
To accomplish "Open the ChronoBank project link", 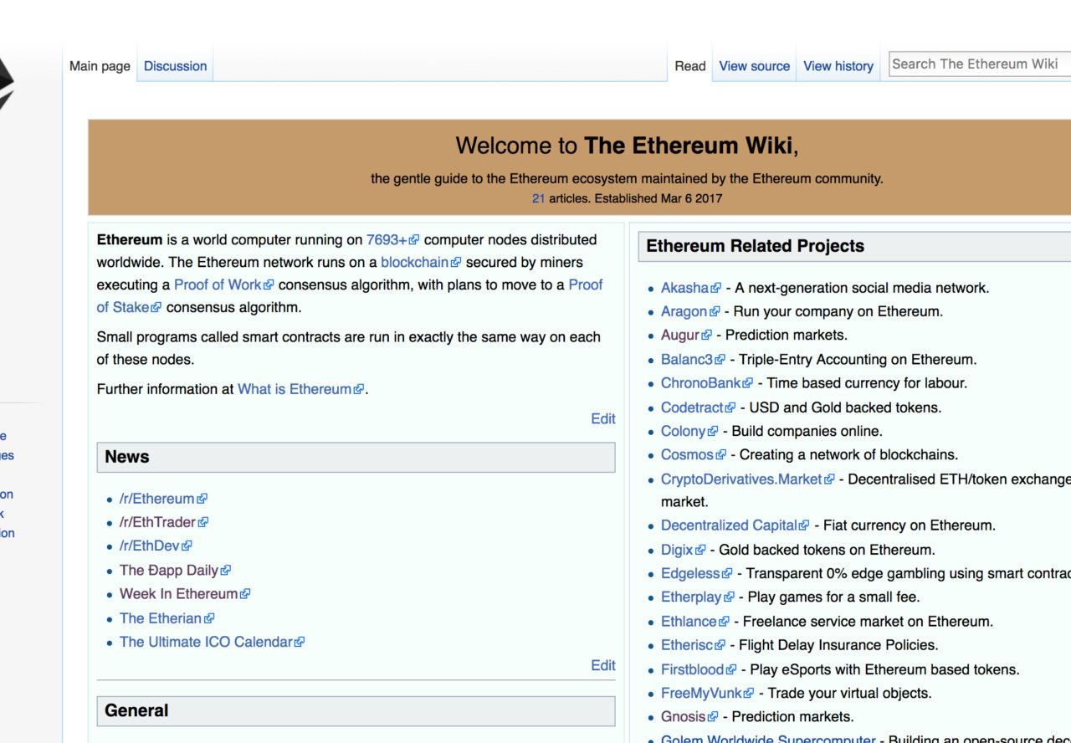I will point(701,383).
